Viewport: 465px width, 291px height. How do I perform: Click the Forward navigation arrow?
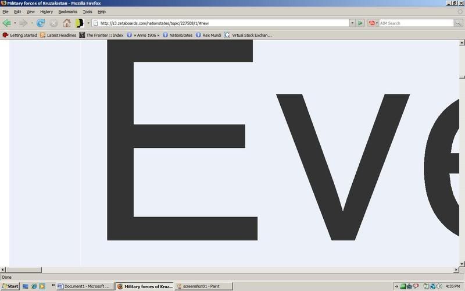tap(23, 23)
